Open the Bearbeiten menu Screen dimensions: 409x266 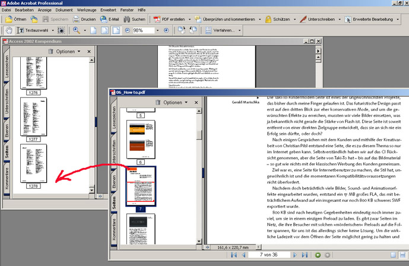pos(24,10)
